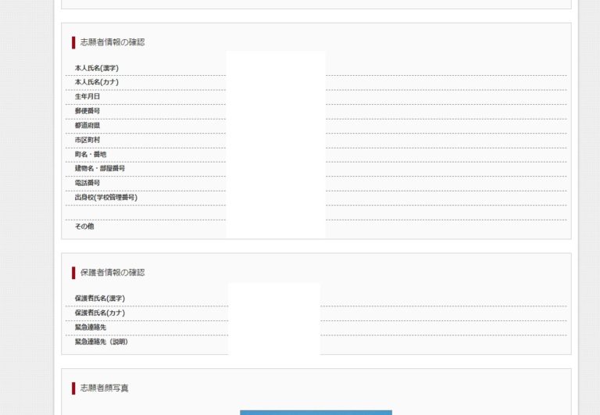
Task: Click the 保護者氏名(漢字) label
Action: [100, 299]
